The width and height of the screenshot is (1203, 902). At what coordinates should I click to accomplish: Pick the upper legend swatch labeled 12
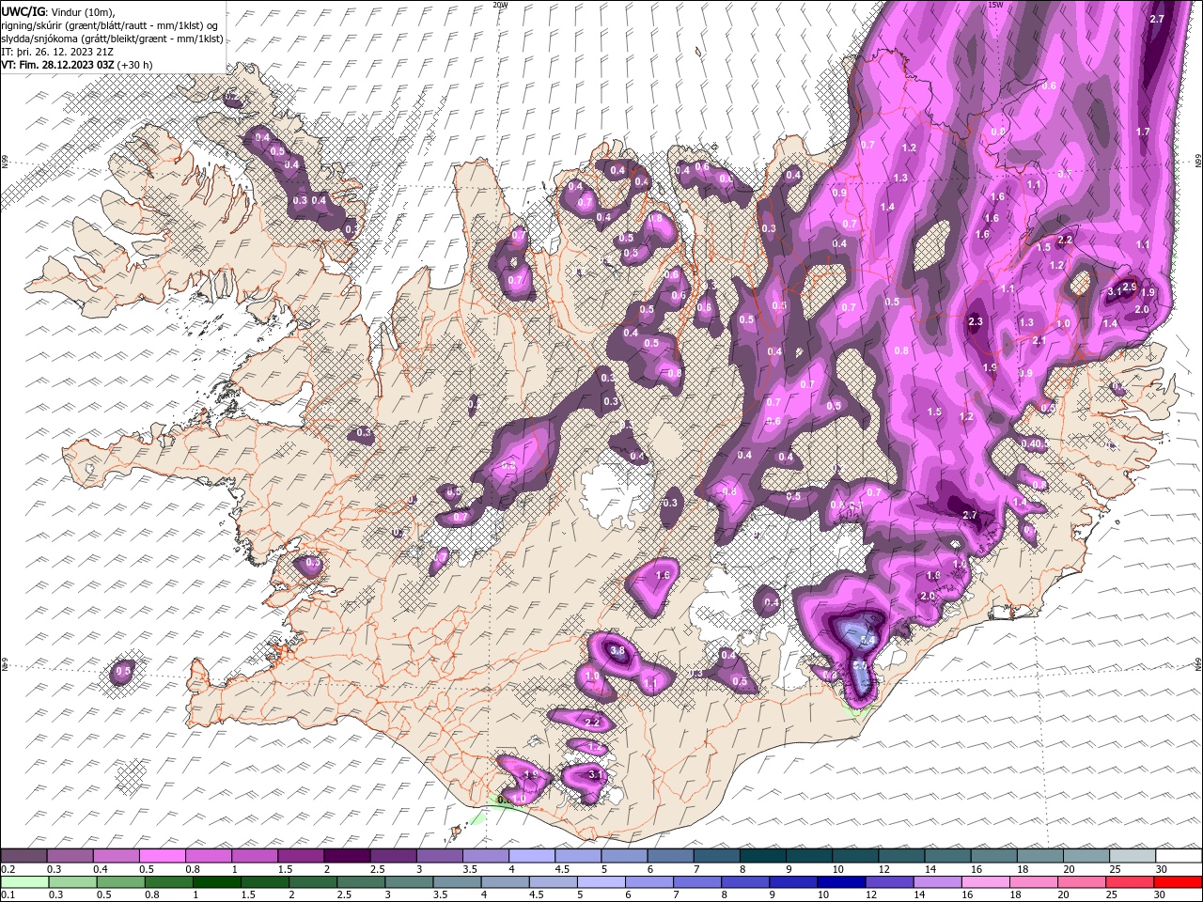pos(900,855)
